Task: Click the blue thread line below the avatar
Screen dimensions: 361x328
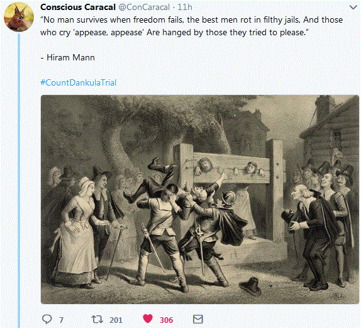Action: [19, 181]
